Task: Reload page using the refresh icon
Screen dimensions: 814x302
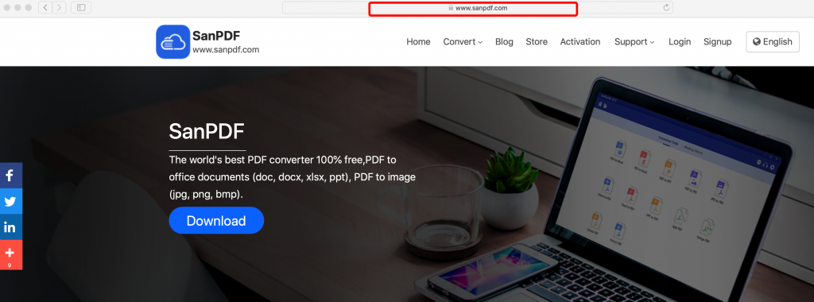Action: 667,8
